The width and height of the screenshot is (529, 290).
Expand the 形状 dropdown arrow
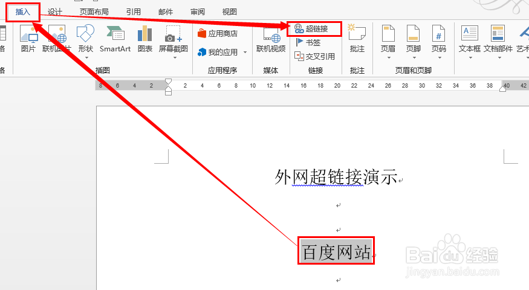tap(86, 57)
